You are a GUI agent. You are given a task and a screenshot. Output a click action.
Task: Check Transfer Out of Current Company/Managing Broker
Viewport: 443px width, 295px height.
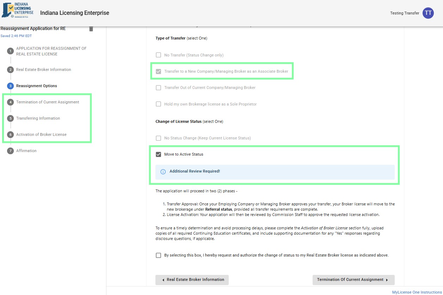pyautogui.click(x=158, y=88)
